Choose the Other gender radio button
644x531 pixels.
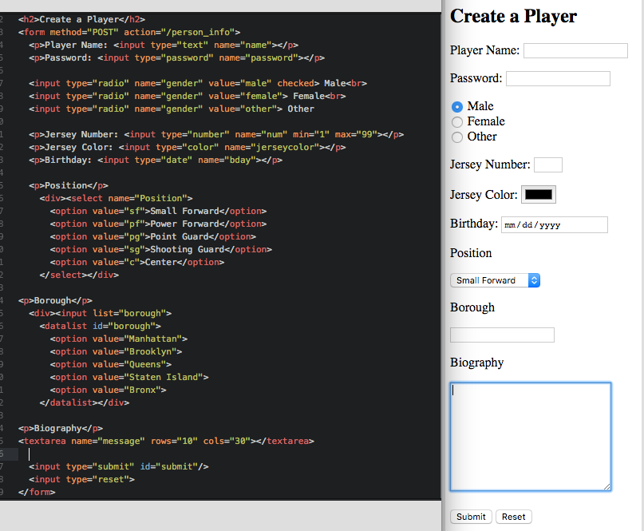456,137
